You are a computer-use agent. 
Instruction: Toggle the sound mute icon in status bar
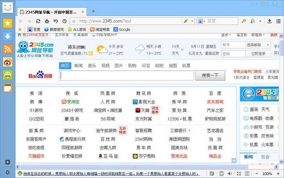tap(230, 174)
